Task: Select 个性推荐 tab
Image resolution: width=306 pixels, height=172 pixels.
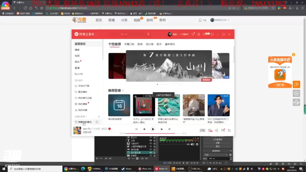Action: click(x=114, y=44)
